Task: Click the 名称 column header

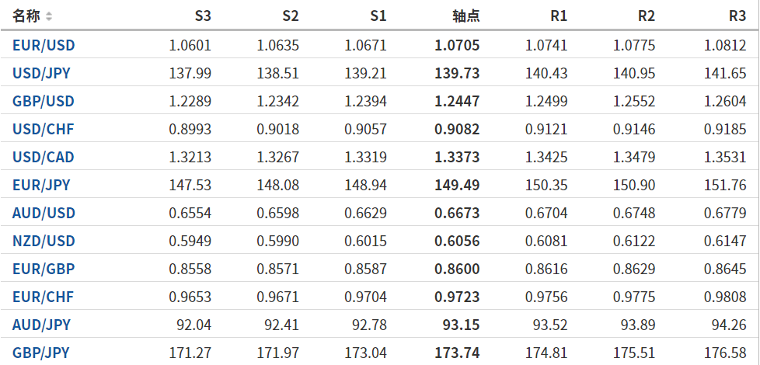Action: pyautogui.click(x=26, y=16)
